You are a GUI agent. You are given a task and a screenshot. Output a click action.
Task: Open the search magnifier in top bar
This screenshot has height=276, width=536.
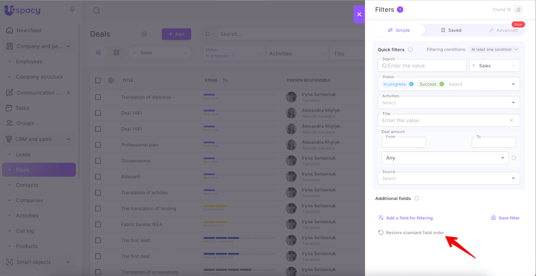point(96,11)
